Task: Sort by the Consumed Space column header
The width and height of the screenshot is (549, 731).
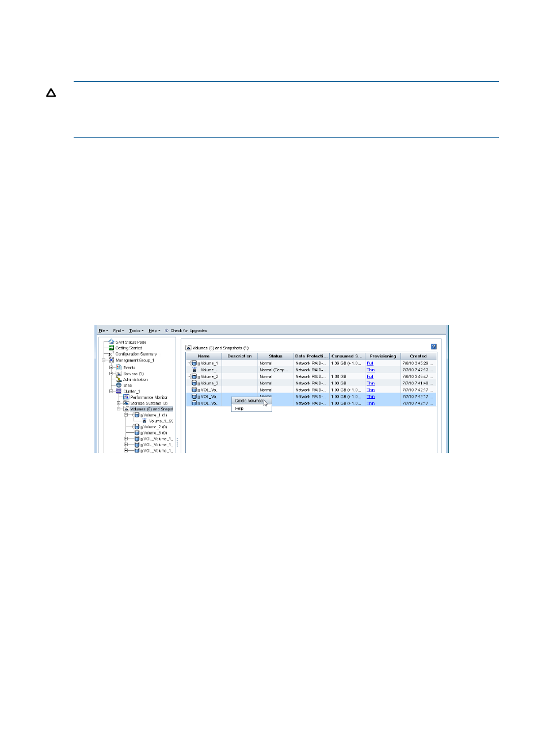Action: click(347, 356)
